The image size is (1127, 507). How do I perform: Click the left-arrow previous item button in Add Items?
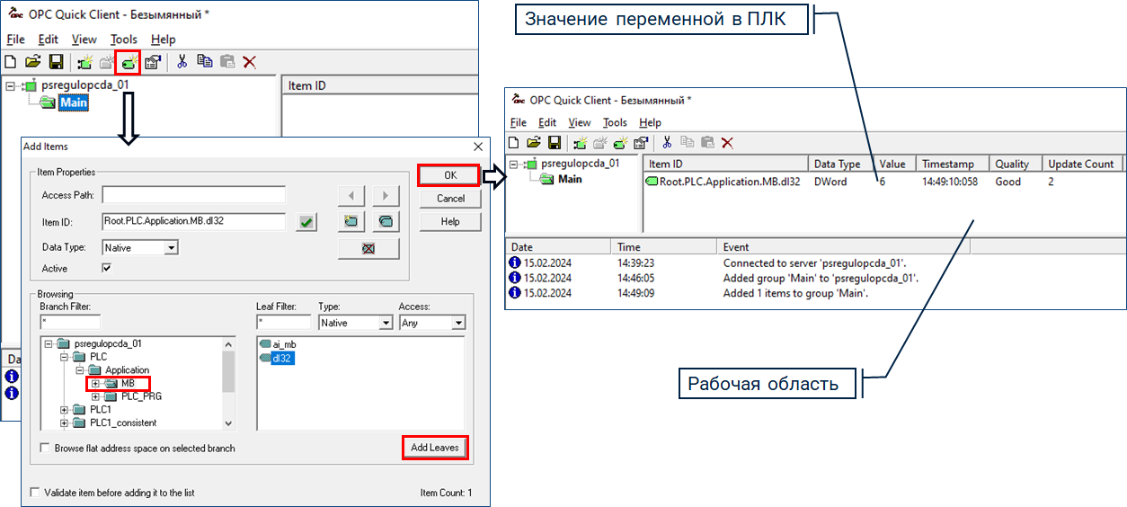tap(351, 195)
